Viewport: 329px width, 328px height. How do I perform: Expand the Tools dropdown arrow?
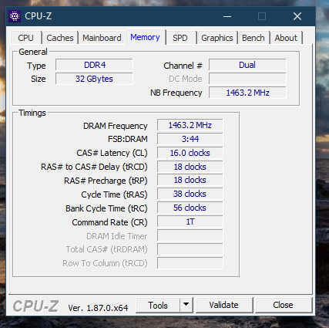[x=186, y=306]
